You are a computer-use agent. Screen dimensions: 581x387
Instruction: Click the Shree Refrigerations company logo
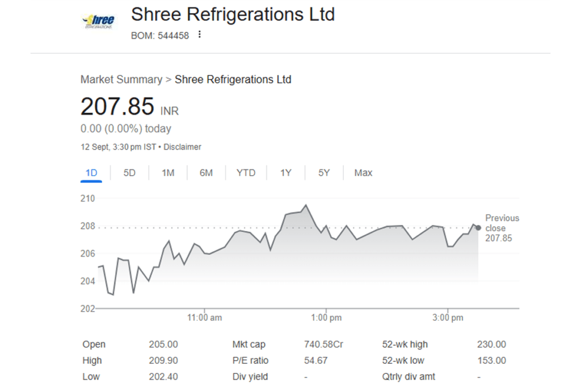pyautogui.click(x=99, y=22)
